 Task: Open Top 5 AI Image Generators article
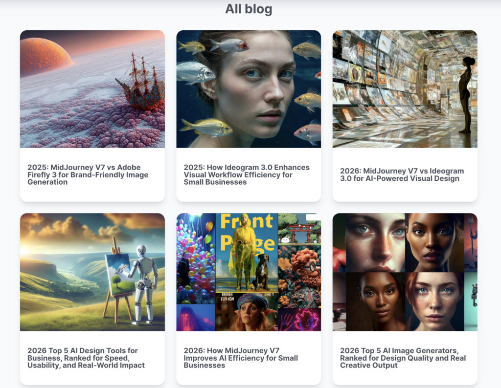coord(403,358)
